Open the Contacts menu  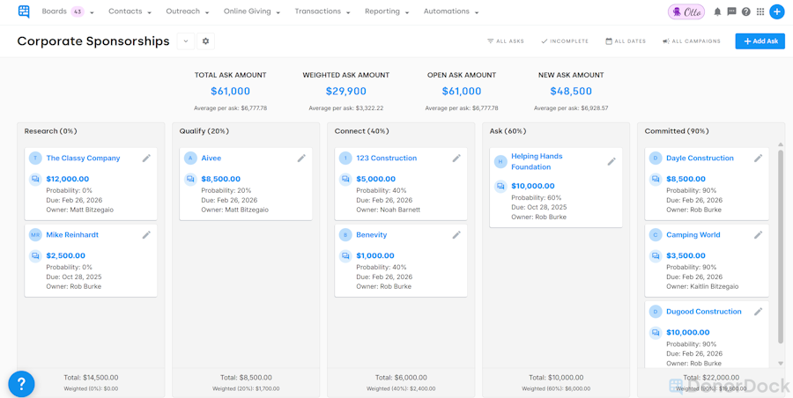tap(130, 11)
